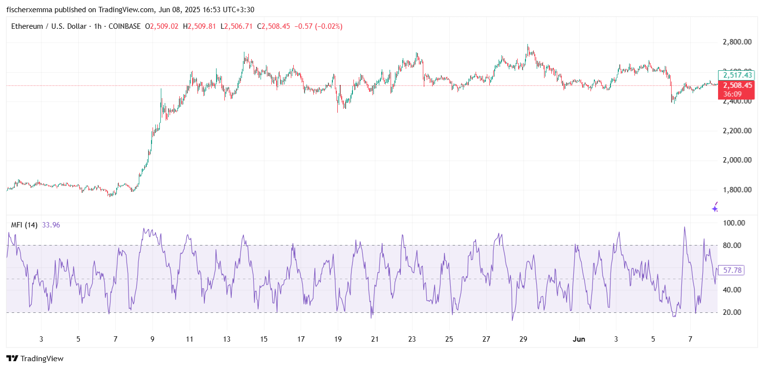This screenshot has width=764, height=369.
Task: Click the 20.00 MFI oversold scale level
Action: coord(734,312)
